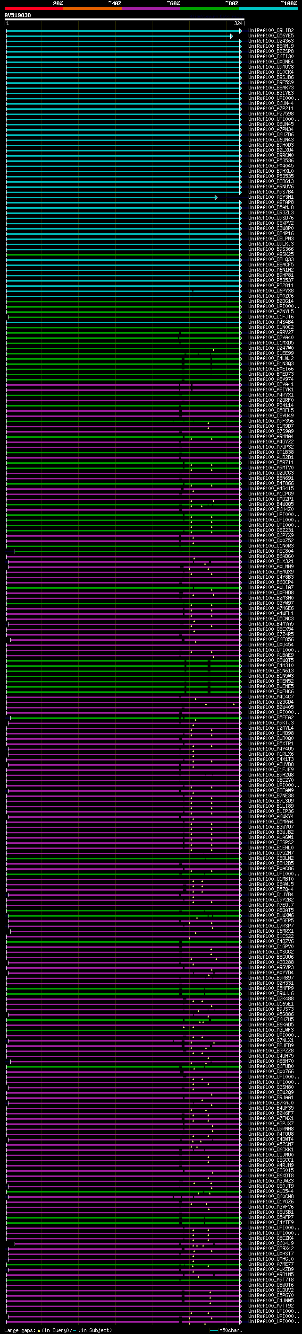This screenshot has width=302, height=1334.
Task: Open UniRef100_A9T7T8 hit
Action: 271,1280
